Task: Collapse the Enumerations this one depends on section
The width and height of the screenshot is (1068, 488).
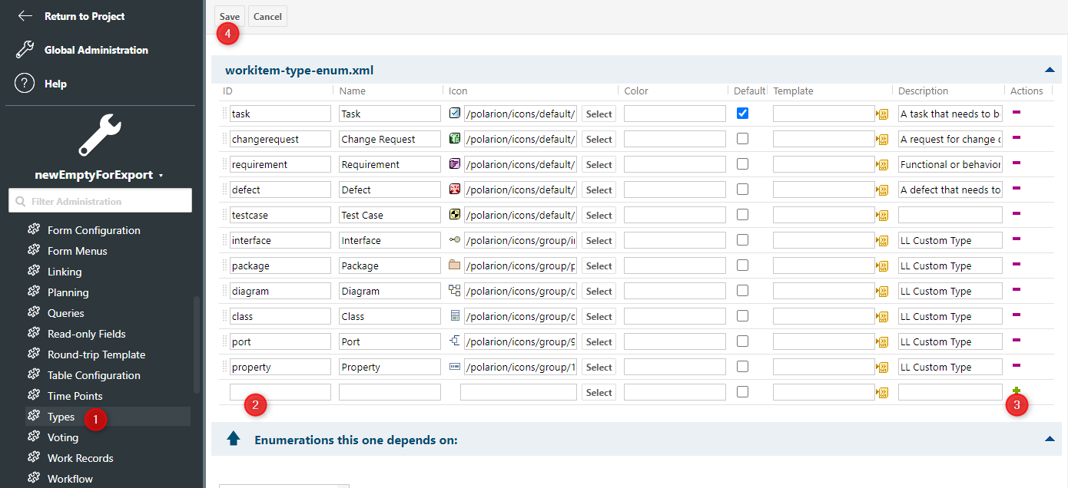Action: [x=1050, y=439]
